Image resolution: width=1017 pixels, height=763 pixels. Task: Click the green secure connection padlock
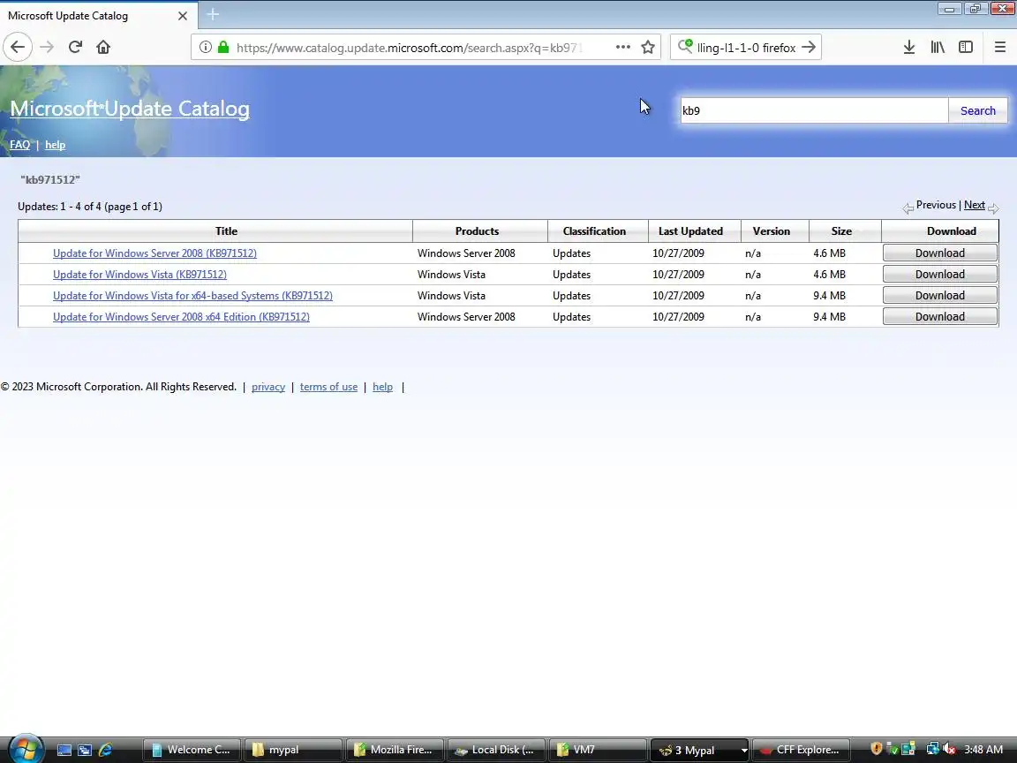[223, 47]
